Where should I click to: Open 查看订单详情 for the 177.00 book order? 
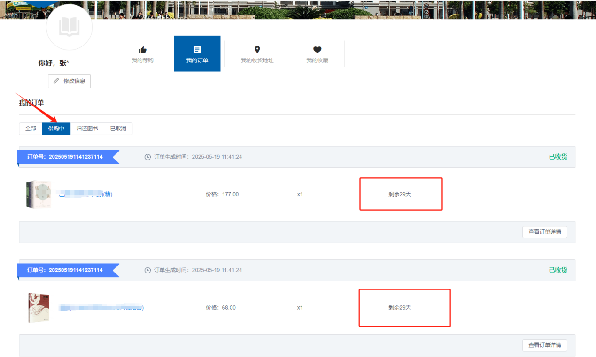coord(544,232)
